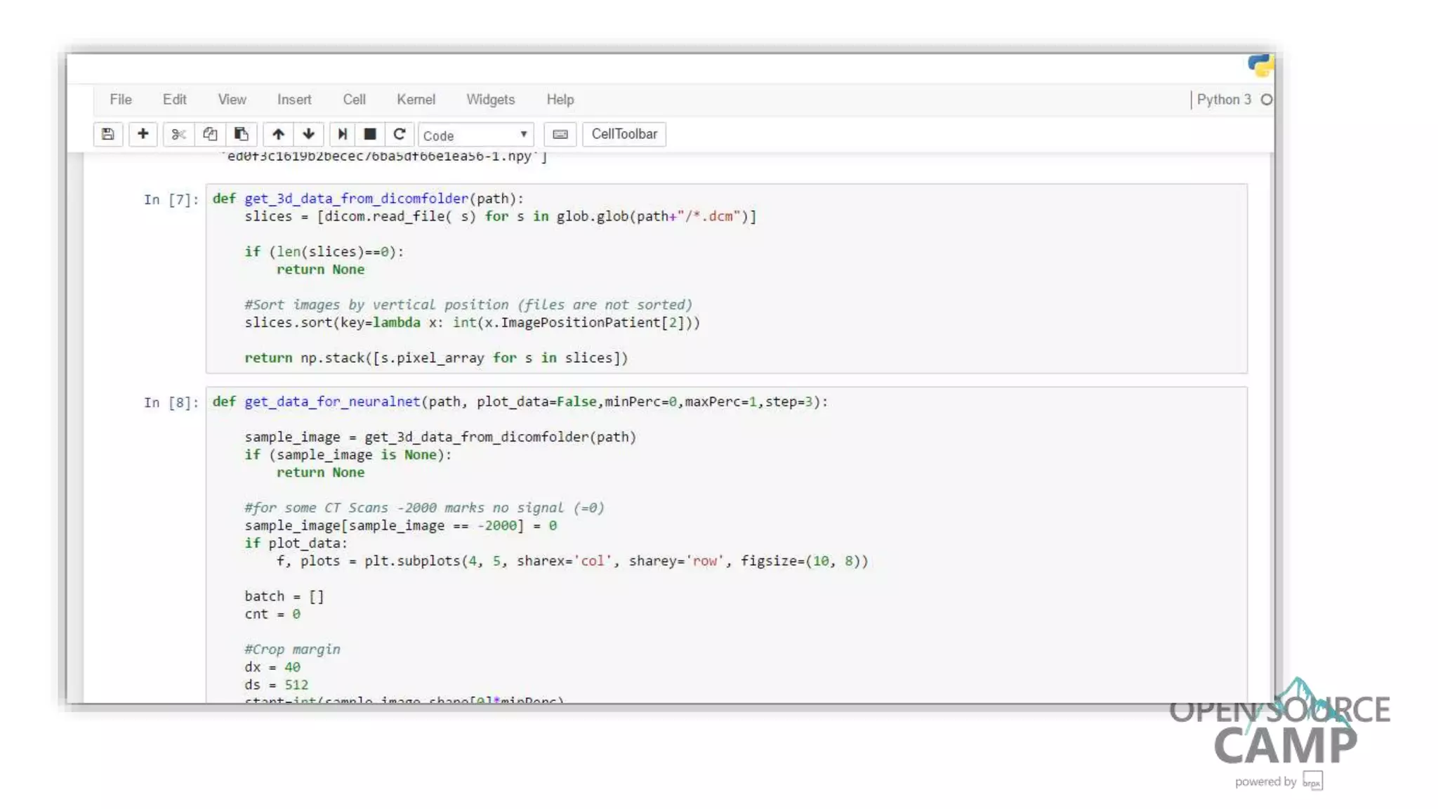Open the Help menu

[560, 100]
